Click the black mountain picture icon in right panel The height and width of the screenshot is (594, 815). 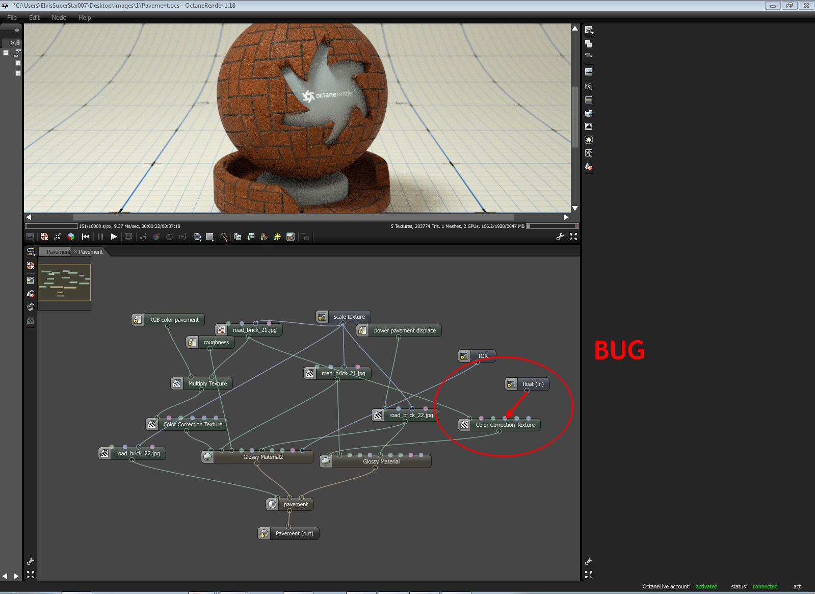(589, 126)
